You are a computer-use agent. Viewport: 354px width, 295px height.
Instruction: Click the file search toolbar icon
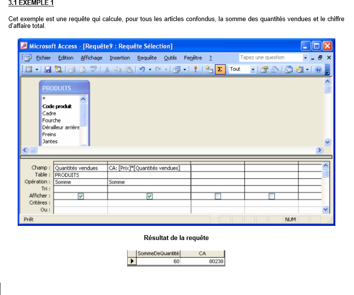58,69
